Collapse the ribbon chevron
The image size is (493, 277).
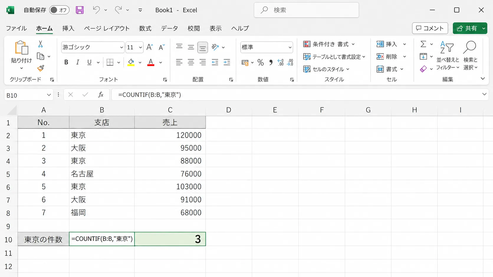point(483,79)
